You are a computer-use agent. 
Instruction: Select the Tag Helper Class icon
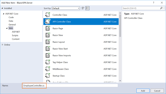coord(48,62)
